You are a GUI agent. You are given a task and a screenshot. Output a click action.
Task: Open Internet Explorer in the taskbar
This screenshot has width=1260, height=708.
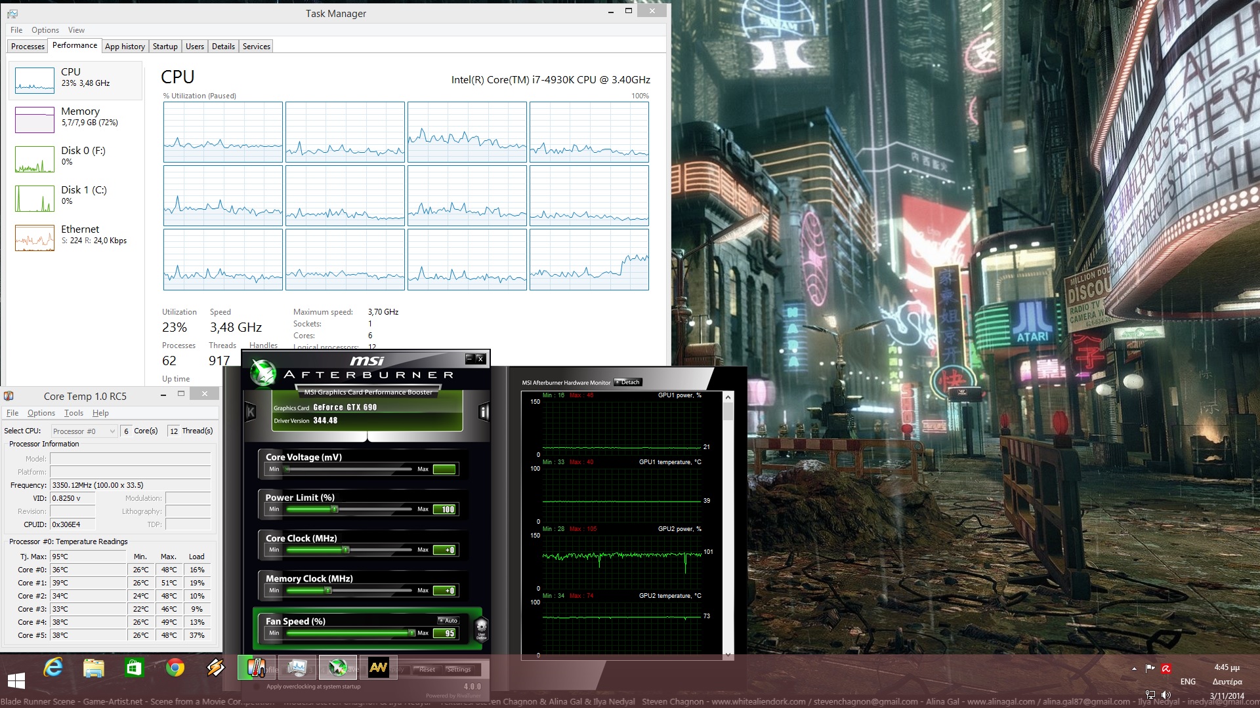tap(53, 668)
